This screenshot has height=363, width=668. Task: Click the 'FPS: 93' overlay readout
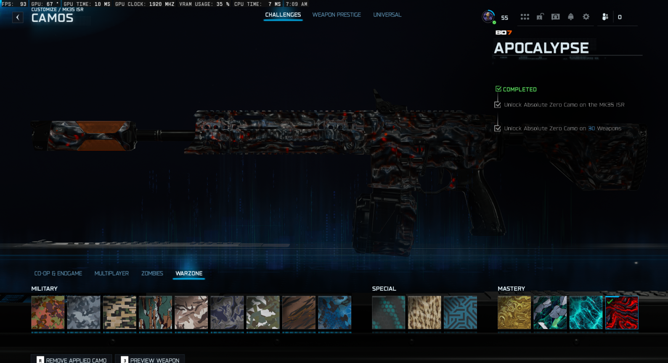[14, 4]
